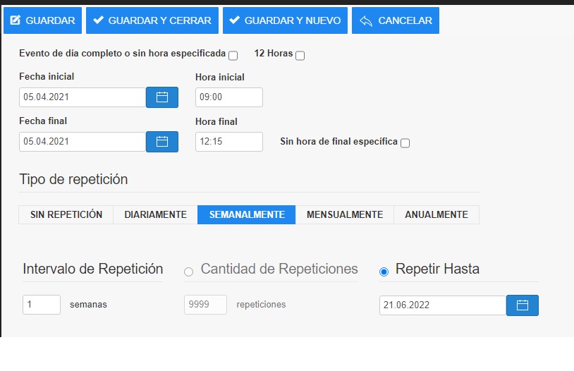This screenshot has width=574, height=371.
Task: Switch to SIN REPETICIÓN tab
Action: [66, 214]
